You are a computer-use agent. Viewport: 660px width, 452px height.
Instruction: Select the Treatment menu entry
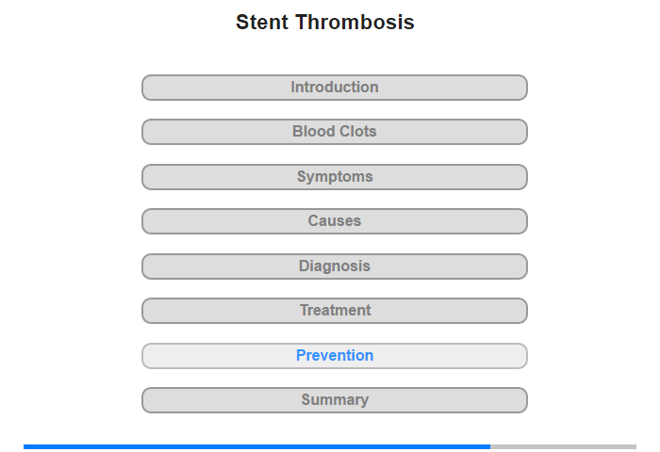334,311
